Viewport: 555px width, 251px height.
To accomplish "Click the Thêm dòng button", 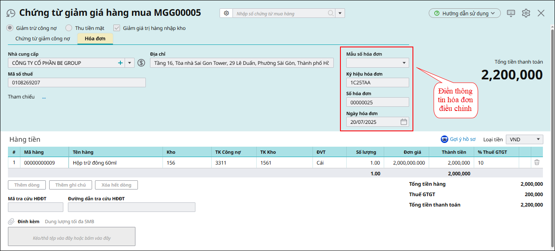I will 27,185.
